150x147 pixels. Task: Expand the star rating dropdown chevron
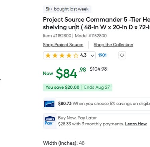click(92, 55)
